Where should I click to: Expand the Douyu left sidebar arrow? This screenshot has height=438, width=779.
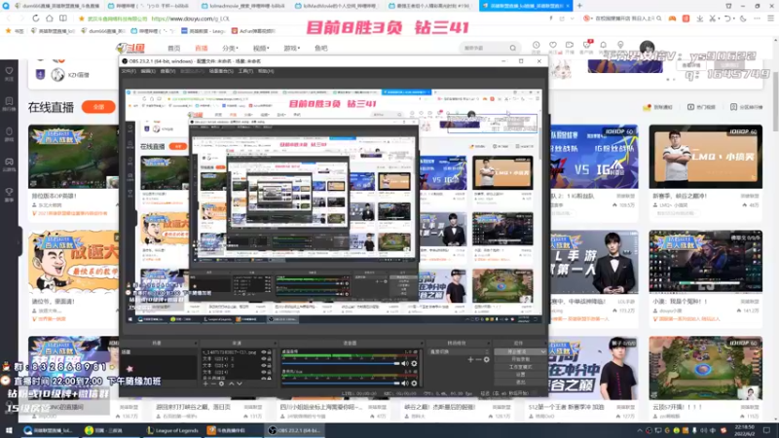coord(19,241)
